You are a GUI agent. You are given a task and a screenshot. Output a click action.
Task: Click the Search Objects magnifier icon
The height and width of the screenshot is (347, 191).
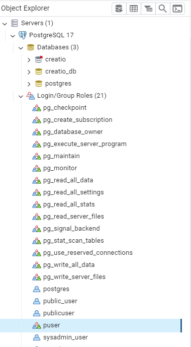(163, 9)
